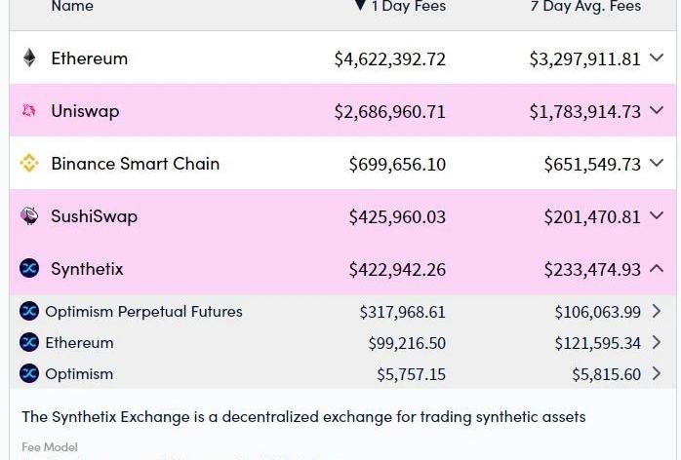Click the SushiSwap logo icon
The image size is (681, 460).
pos(29,216)
